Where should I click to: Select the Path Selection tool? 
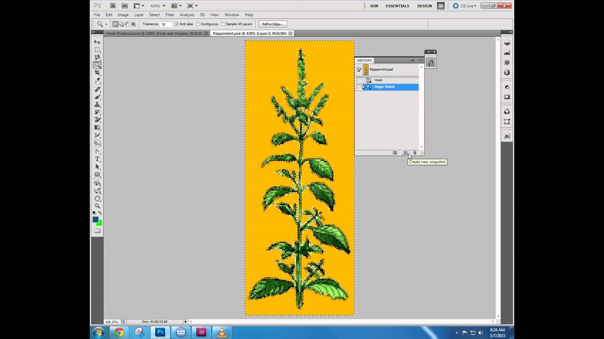coord(97,167)
